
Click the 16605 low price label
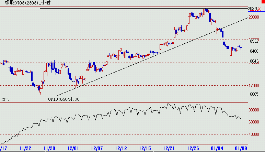(253, 94)
